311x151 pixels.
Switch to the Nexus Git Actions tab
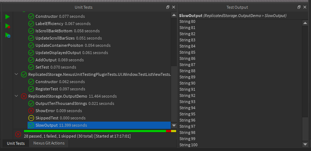pos(49,143)
